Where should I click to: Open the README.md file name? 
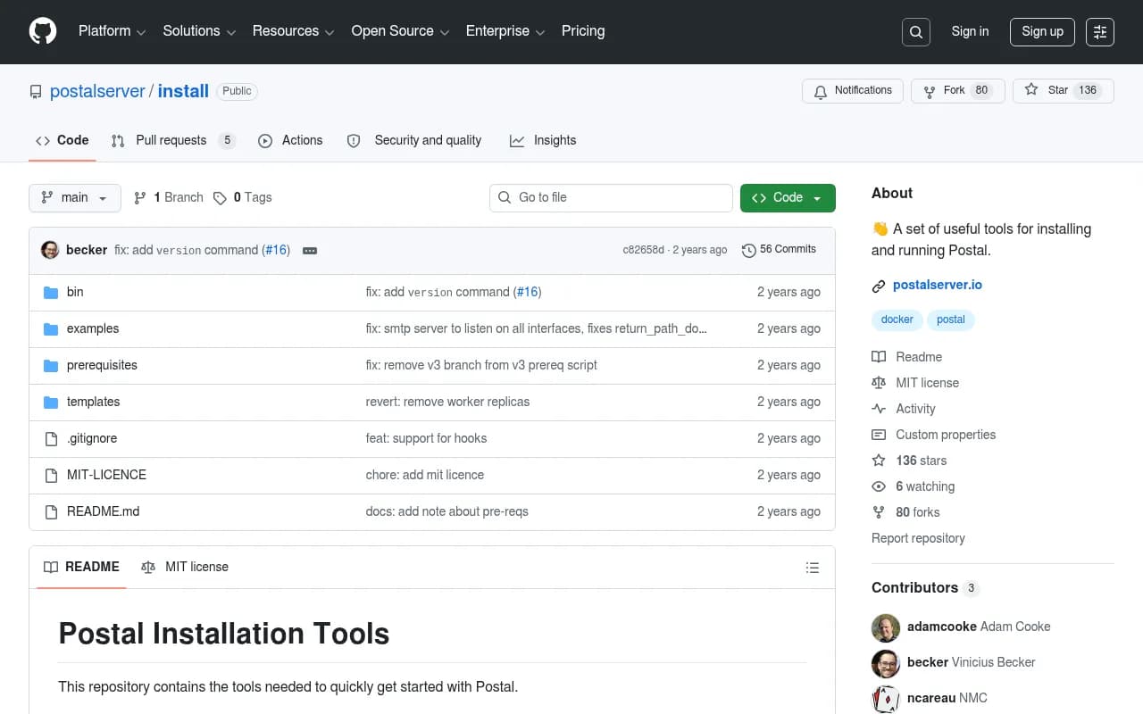coord(104,511)
